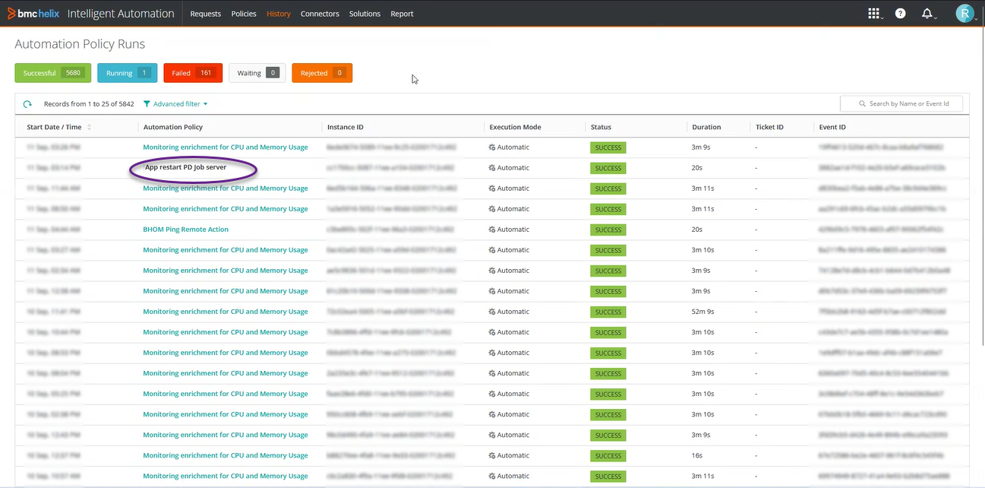
Task: Click Automatic gear icon in 16s row
Action: coord(492,455)
